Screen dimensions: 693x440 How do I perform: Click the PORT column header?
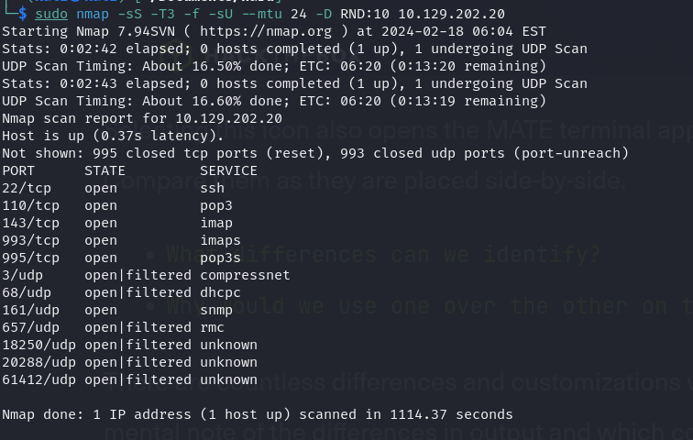[x=18, y=170]
